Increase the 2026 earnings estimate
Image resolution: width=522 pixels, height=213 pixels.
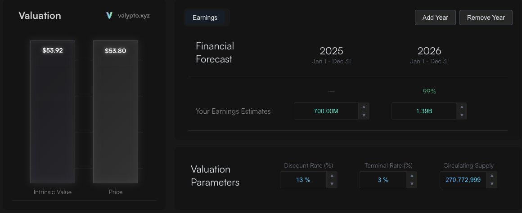click(x=461, y=107)
